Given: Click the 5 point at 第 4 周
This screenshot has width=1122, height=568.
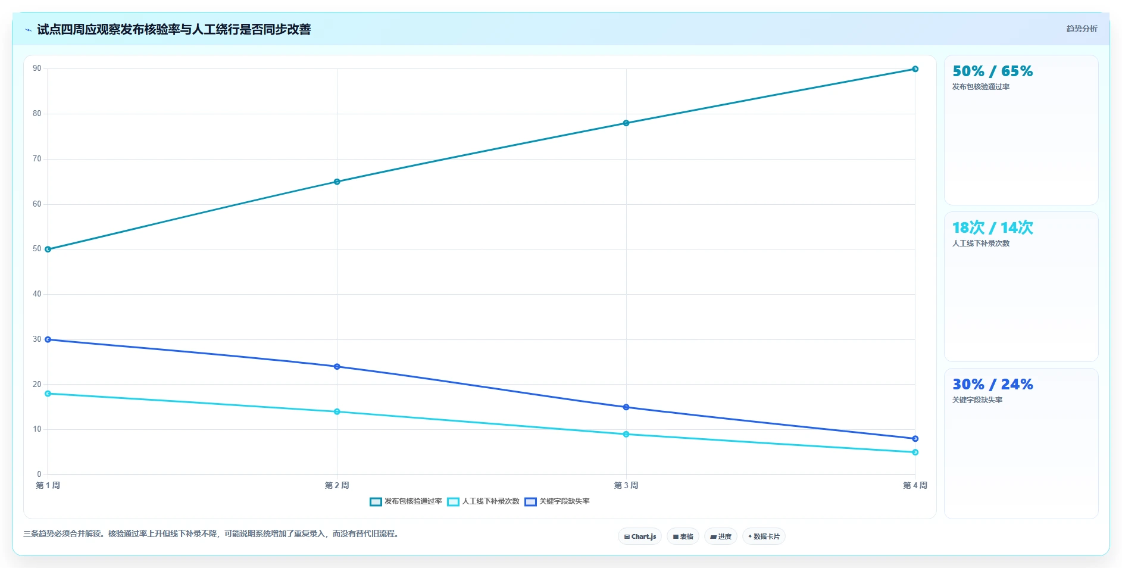Looking at the screenshot, I should [915, 452].
